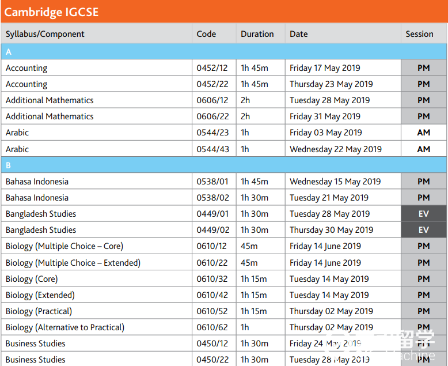Screen dimensions: 448x366
Task: Click PM session for code 0452/12
Action: coord(423,68)
